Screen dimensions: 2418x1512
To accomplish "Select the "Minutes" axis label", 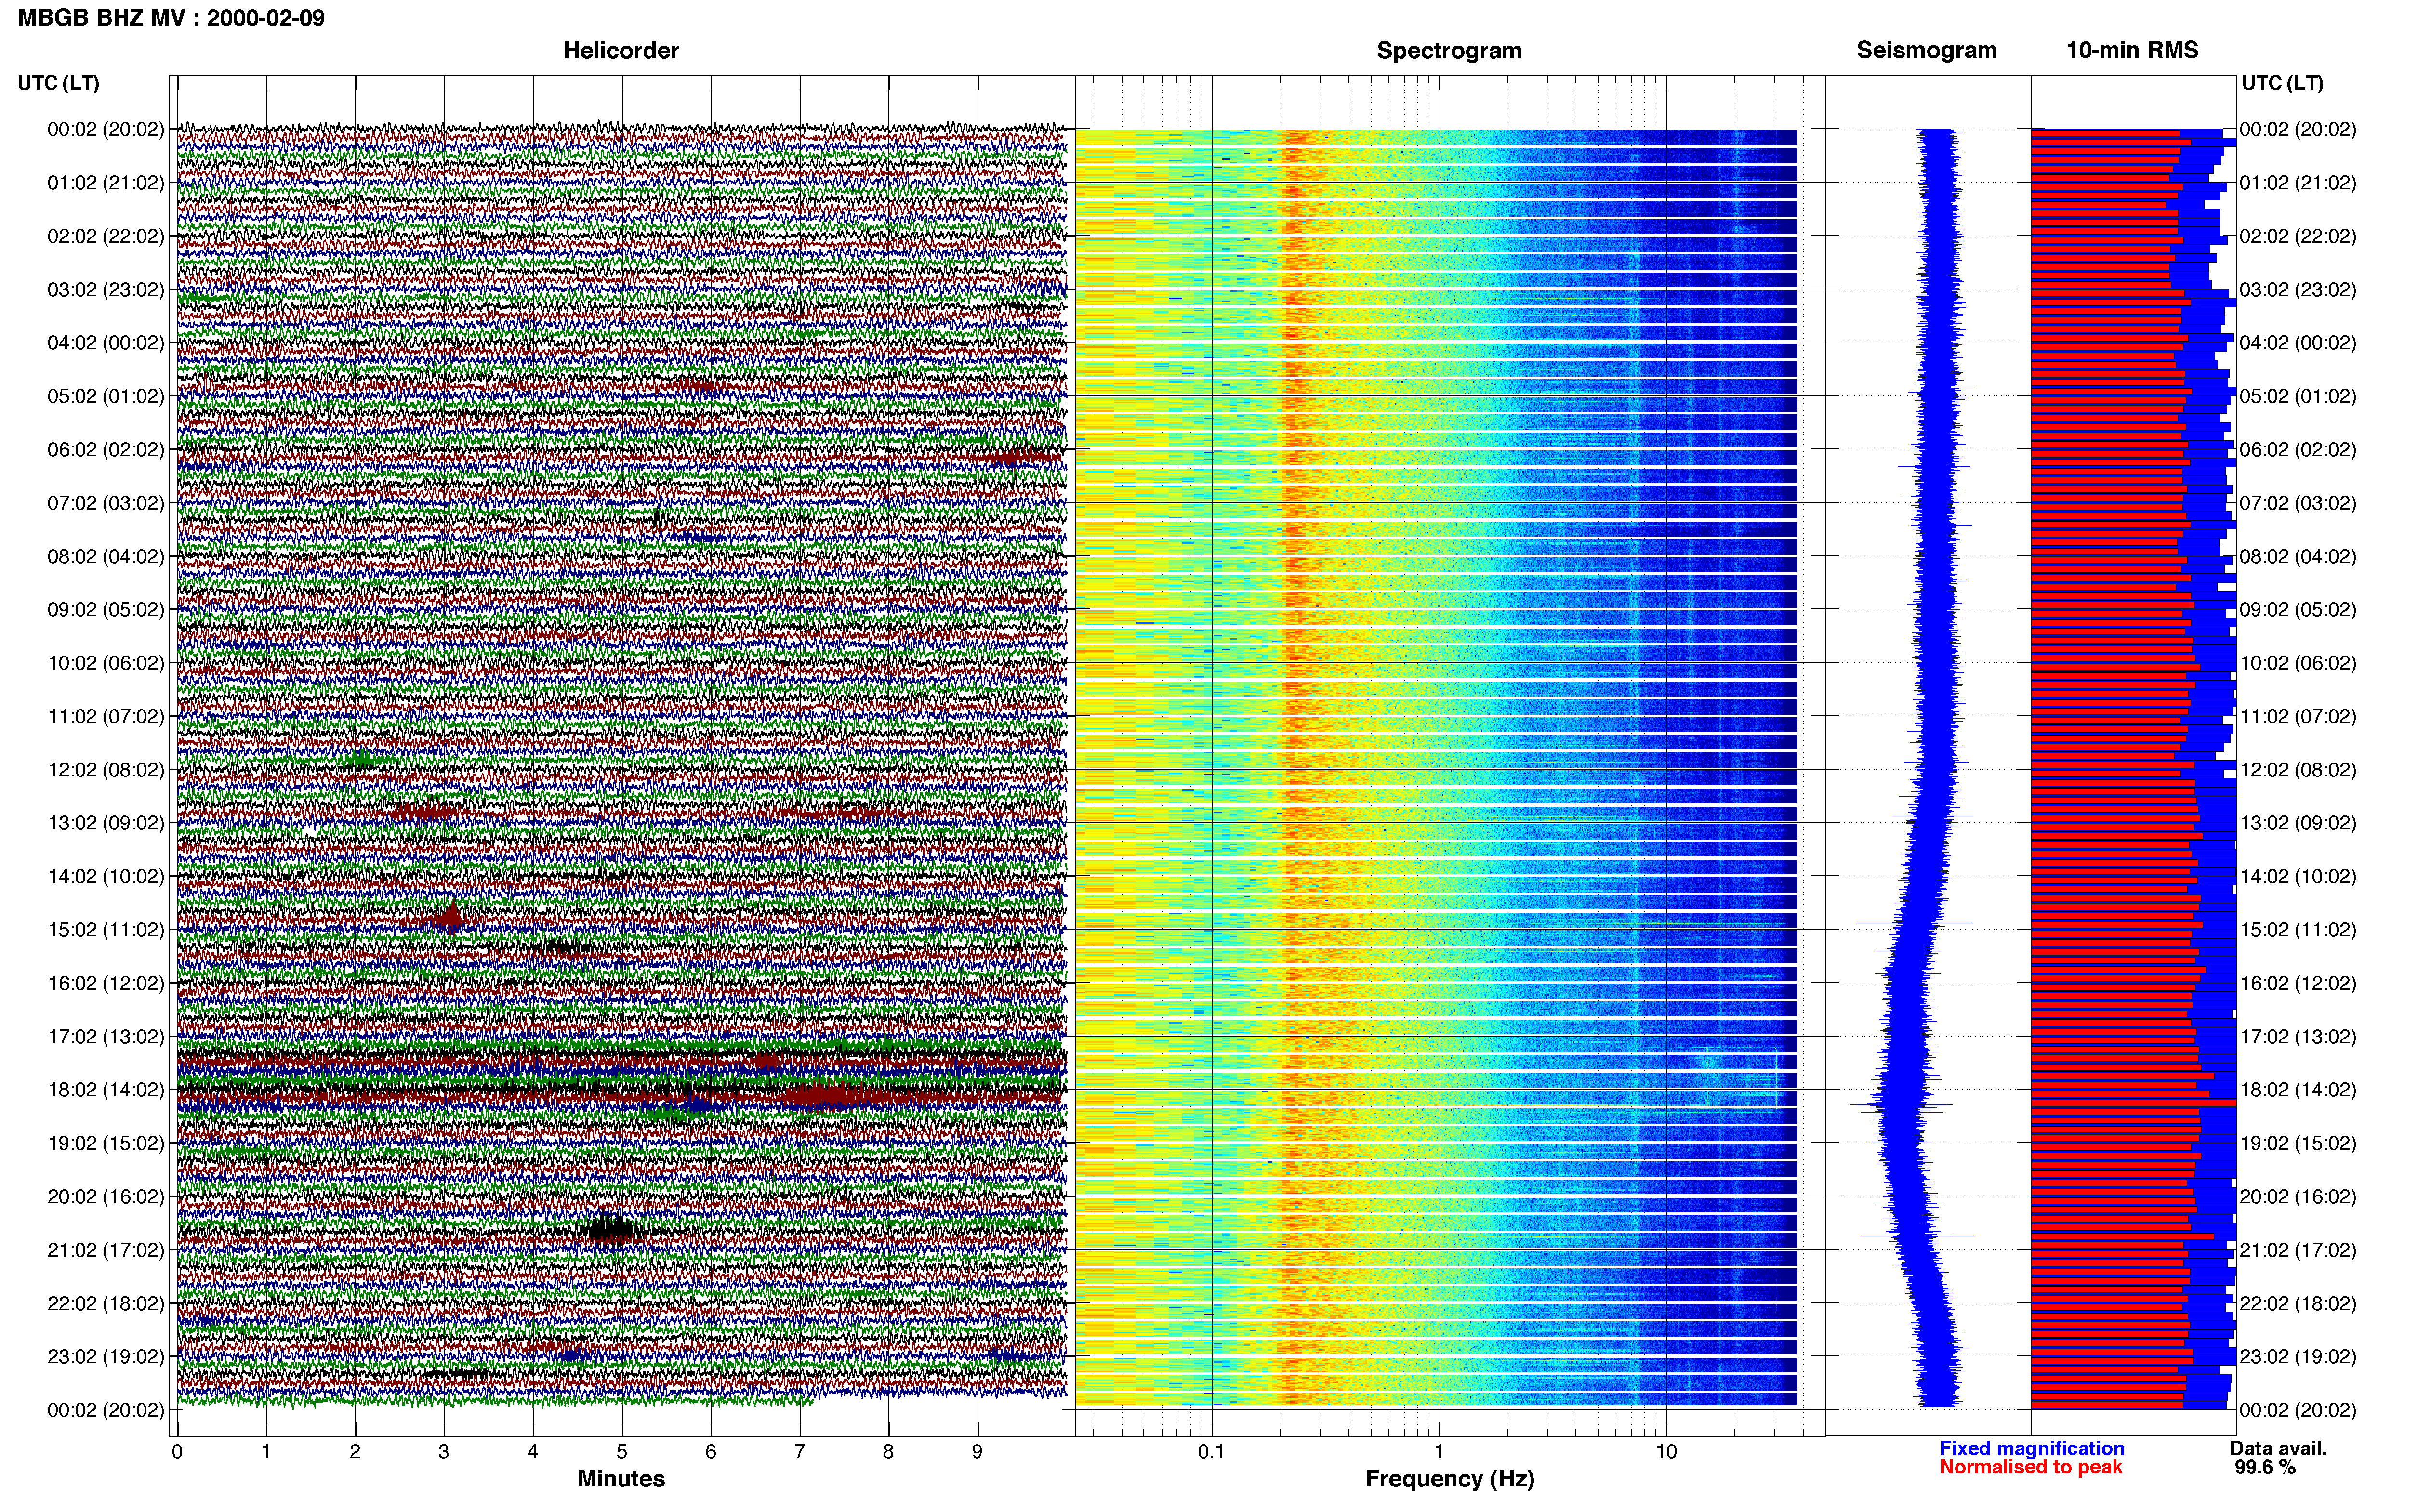I will click(x=621, y=1478).
